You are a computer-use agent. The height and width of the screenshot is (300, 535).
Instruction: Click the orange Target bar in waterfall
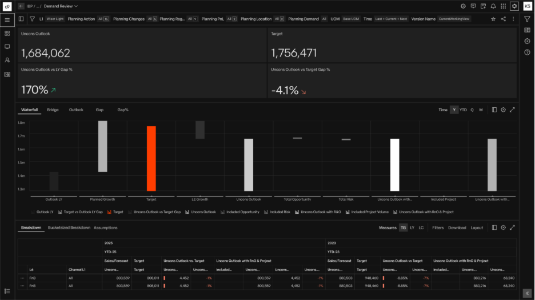tap(151, 159)
